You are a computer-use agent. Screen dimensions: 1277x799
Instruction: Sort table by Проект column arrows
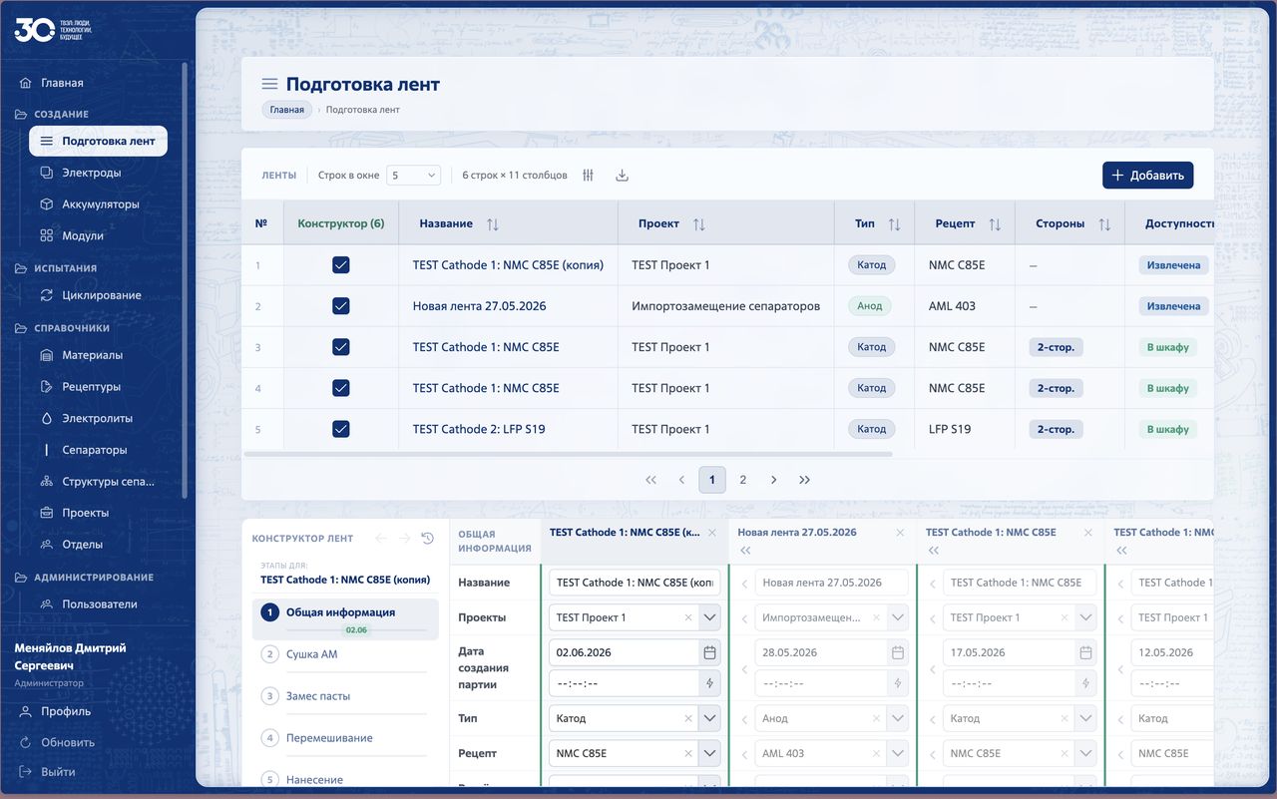pos(699,224)
